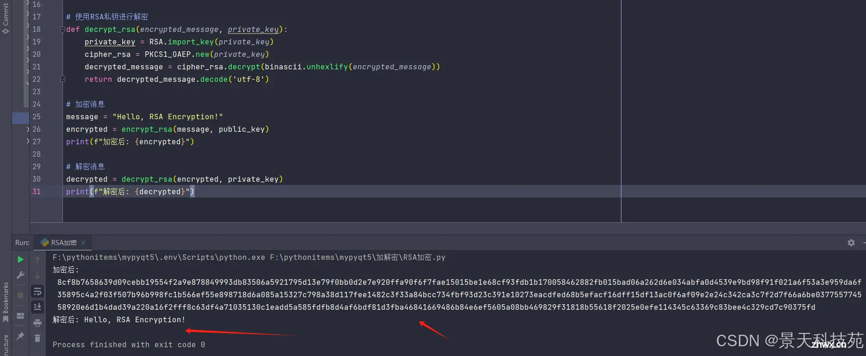Screen dimensions: 866x356
Task: Toggle soft-wrap in the Run console
Action: pyautogui.click(x=37, y=291)
